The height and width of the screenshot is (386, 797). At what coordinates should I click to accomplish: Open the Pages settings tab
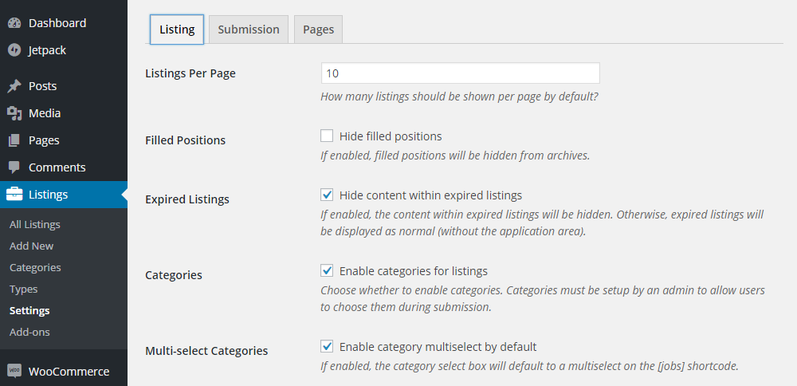tap(318, 30)
